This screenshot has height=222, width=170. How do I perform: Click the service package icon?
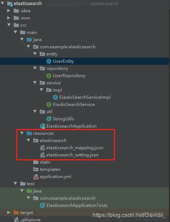pyautogui.click(x=42, y=83)
